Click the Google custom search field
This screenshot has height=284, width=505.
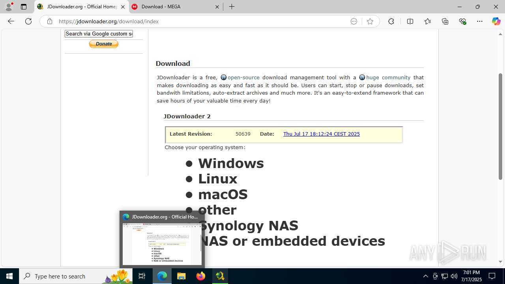99,34
